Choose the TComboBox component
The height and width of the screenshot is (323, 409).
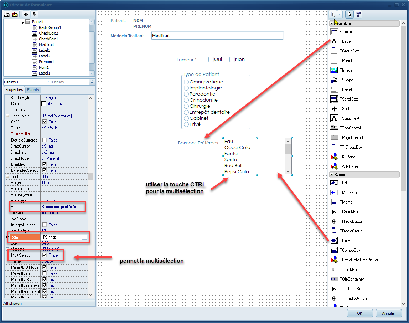[x=350, y=250]
